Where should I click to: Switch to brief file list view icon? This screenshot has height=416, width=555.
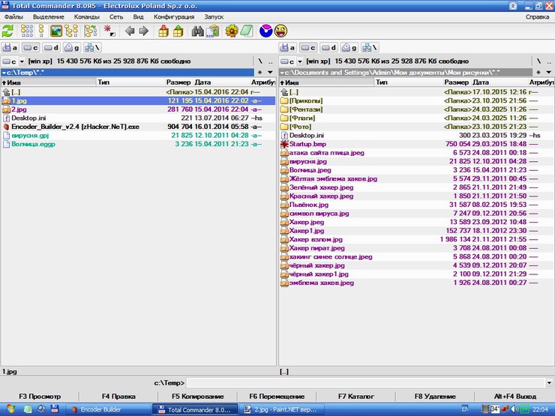coord(26,31)
